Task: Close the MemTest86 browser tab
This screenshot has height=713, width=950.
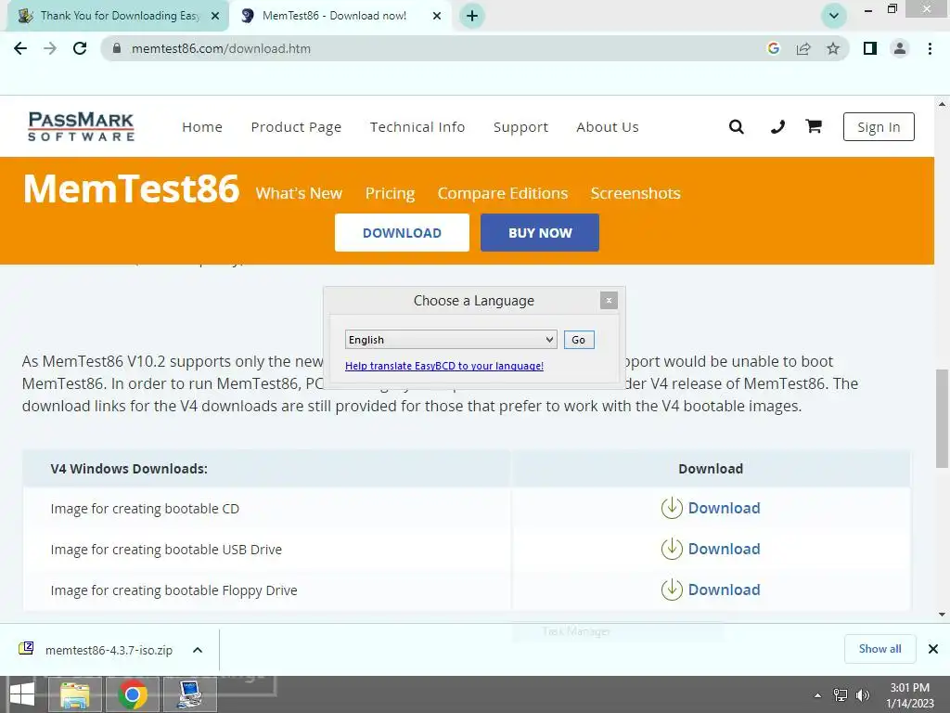Action: [x=437, y=16]
